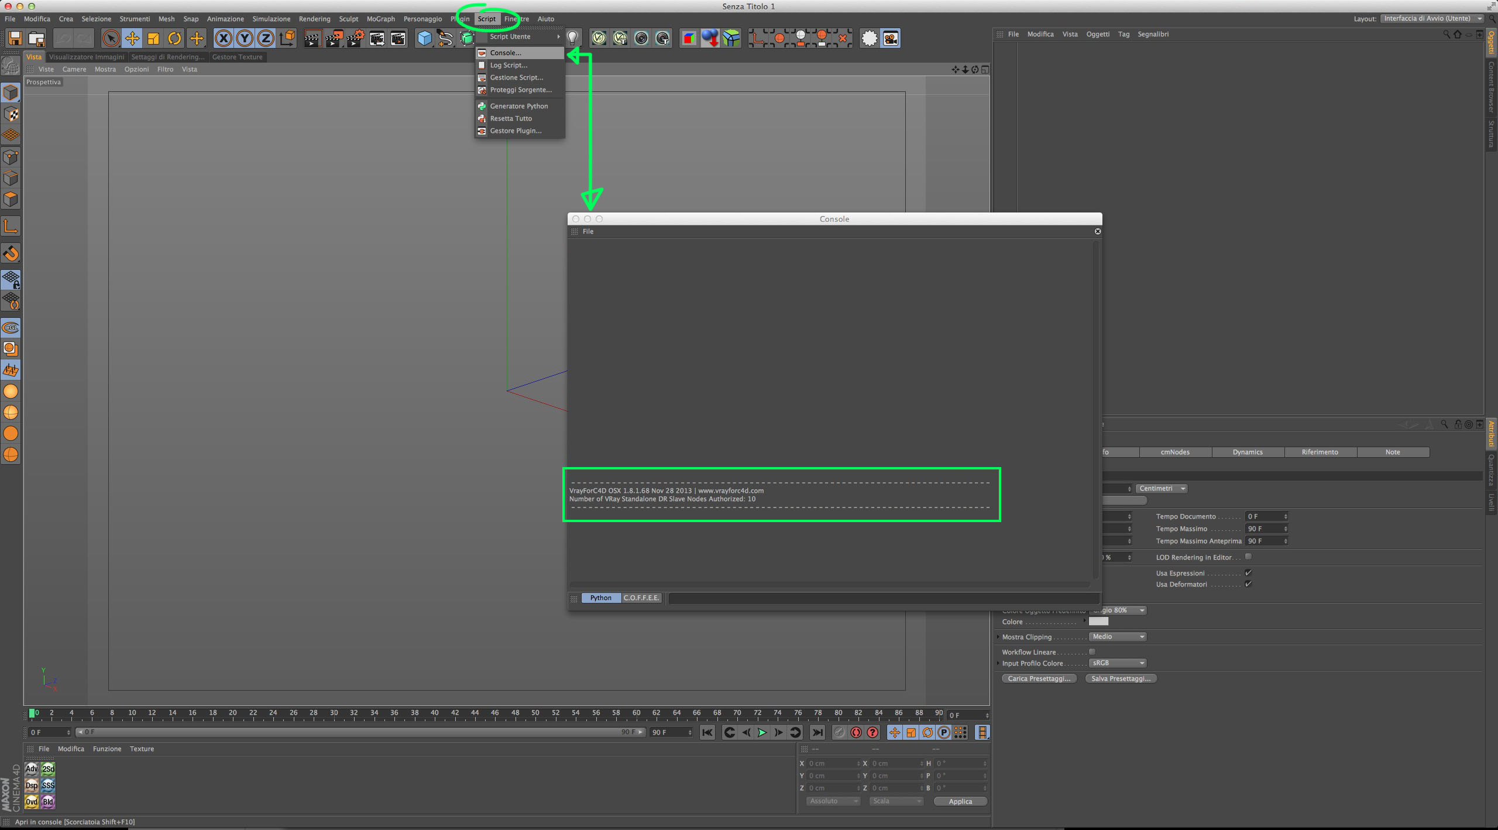The height and width of the screenshot is (830, 1498).
Task: Click the Applica button
Action: [960, 801]
